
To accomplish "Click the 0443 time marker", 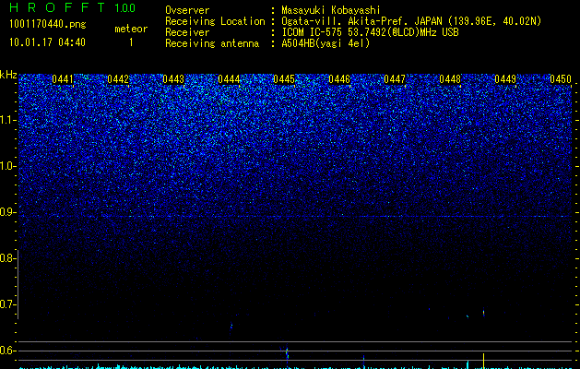I will click(x=173, y=79).
